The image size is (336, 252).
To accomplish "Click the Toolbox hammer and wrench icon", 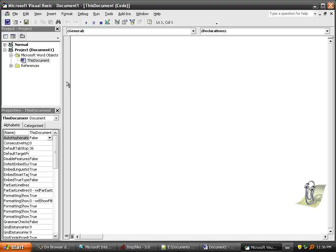I will (139, 22).
